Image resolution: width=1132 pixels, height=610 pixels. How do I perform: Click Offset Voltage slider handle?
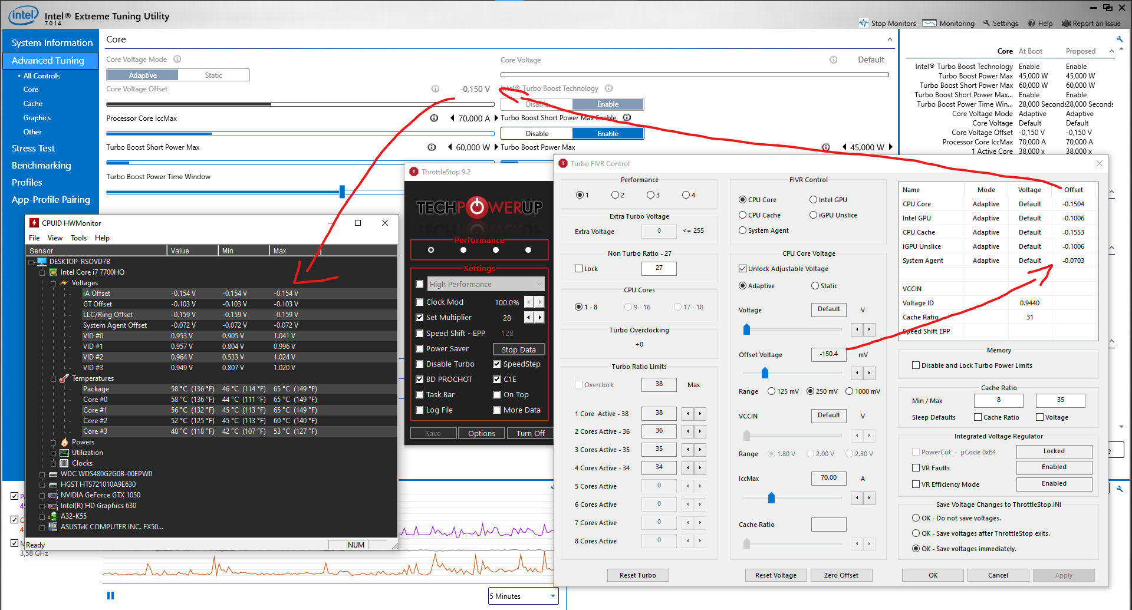pyautogui.click(x=765, y=373)
